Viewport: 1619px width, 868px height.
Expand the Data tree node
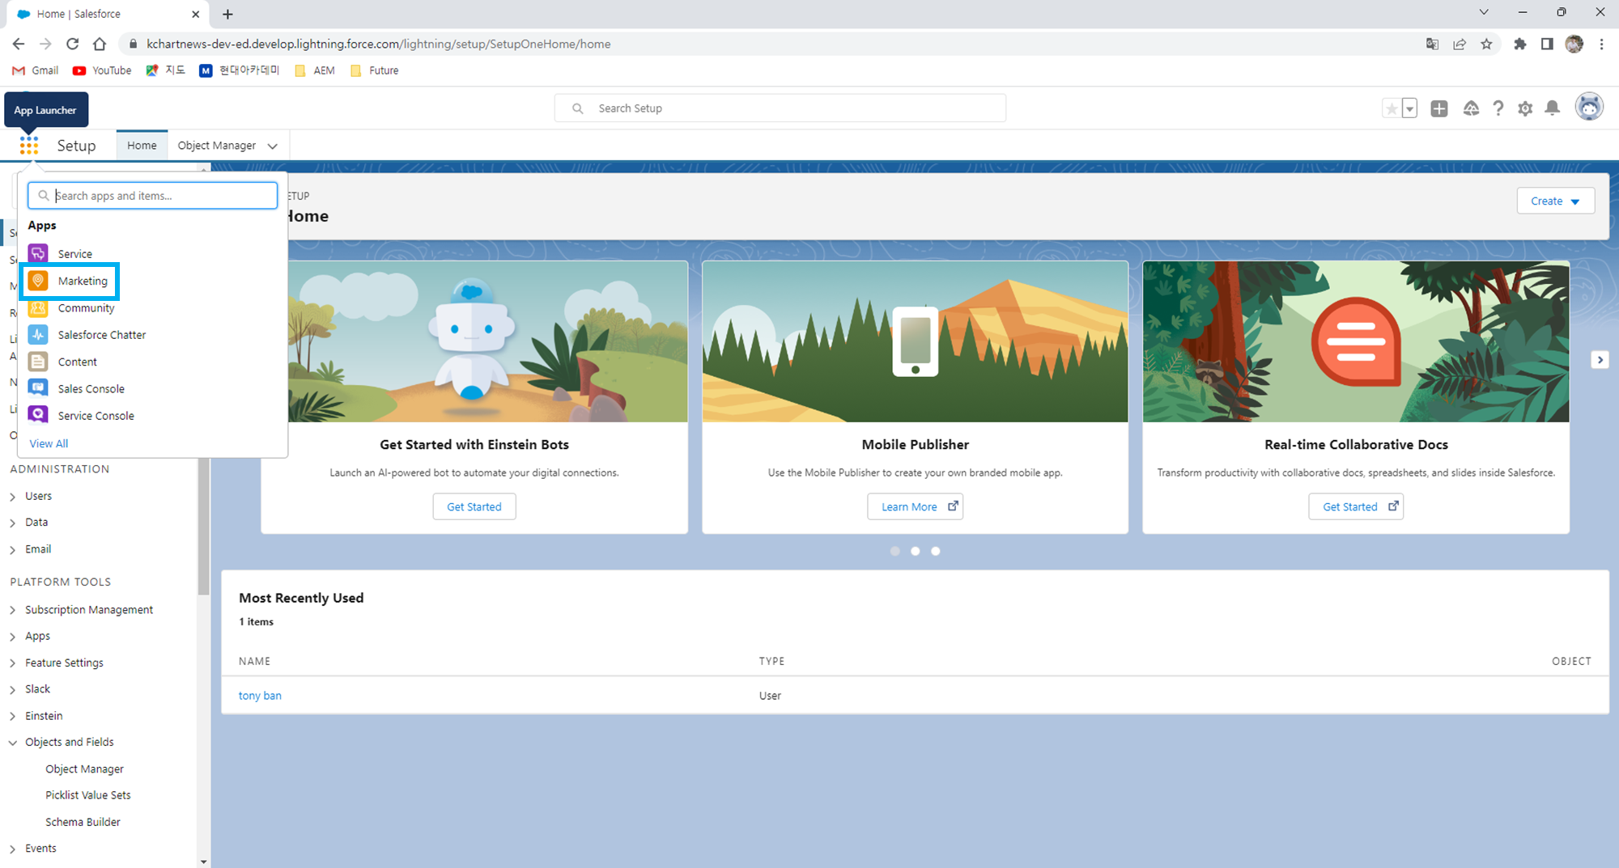coord(12,523)
